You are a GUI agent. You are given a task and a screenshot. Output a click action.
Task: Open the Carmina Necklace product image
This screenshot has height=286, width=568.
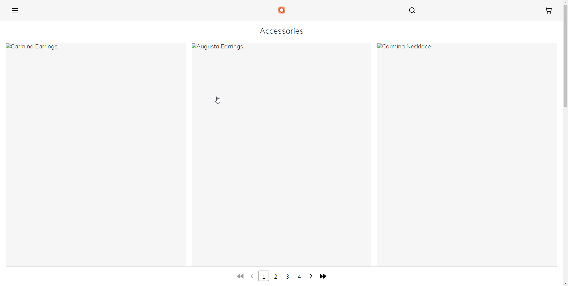point(467,155)
